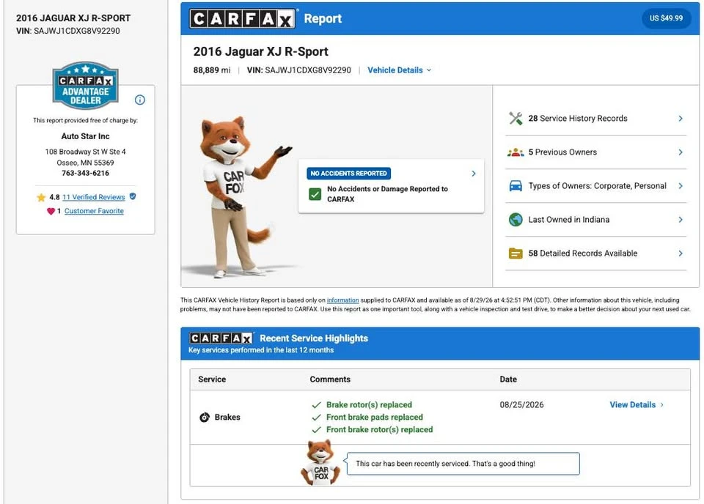Open the dealer badge info icon

[x=140, y=100]
